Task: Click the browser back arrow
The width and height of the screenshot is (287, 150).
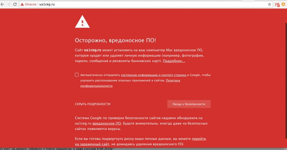Action: click(2, 4)
